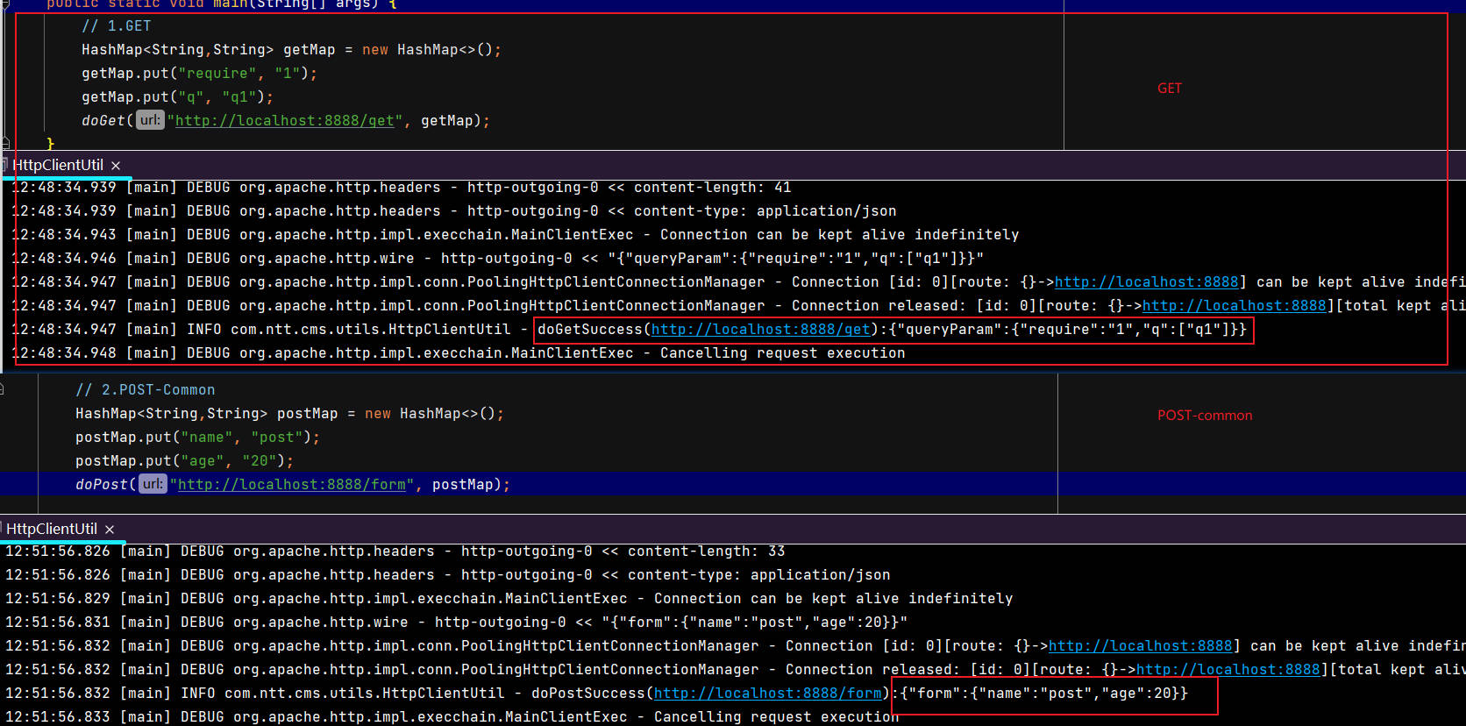Click the 12:51:56.833 'Cancelling request execution' line
Image resolution: width=1466 pixels, height=726 pixels.
point(452,716)
